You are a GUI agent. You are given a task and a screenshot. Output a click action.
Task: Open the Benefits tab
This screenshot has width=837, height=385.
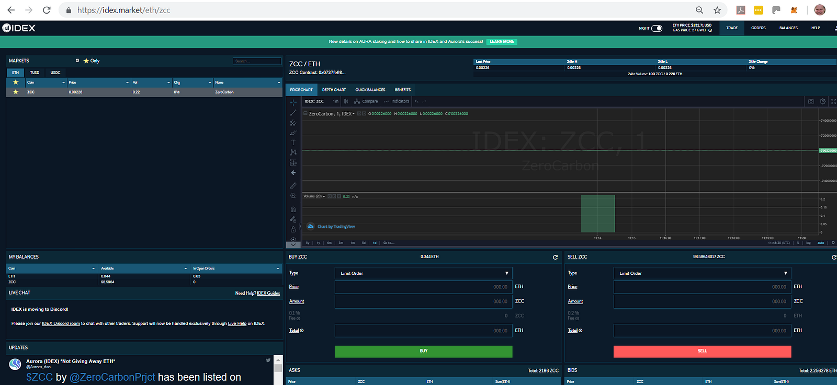403,90
